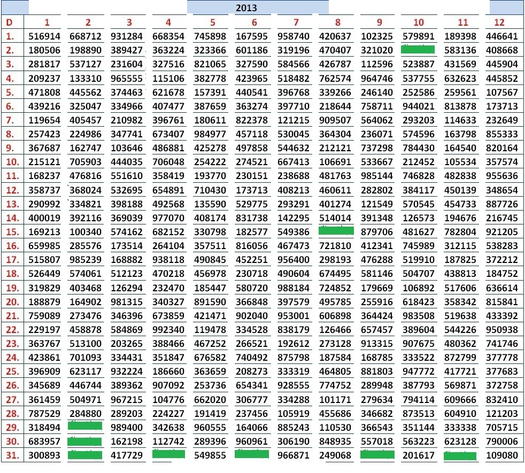Select the cell containing 992340

point(168,330)
